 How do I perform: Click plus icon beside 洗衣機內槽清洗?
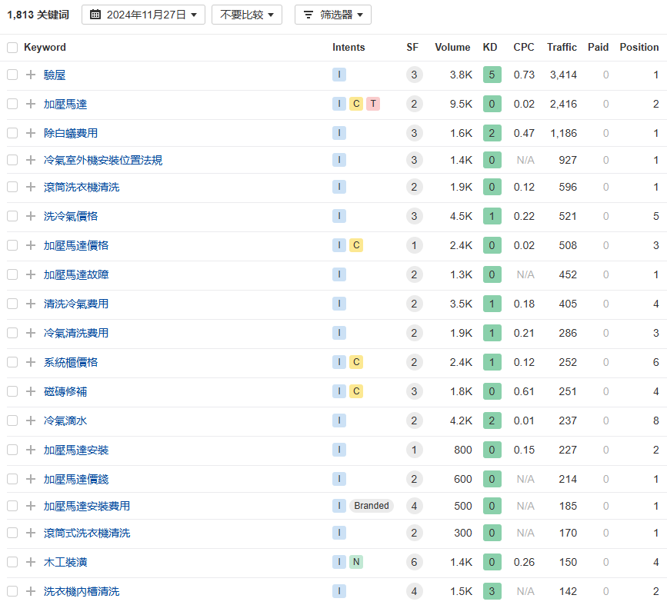click(31, 591)
